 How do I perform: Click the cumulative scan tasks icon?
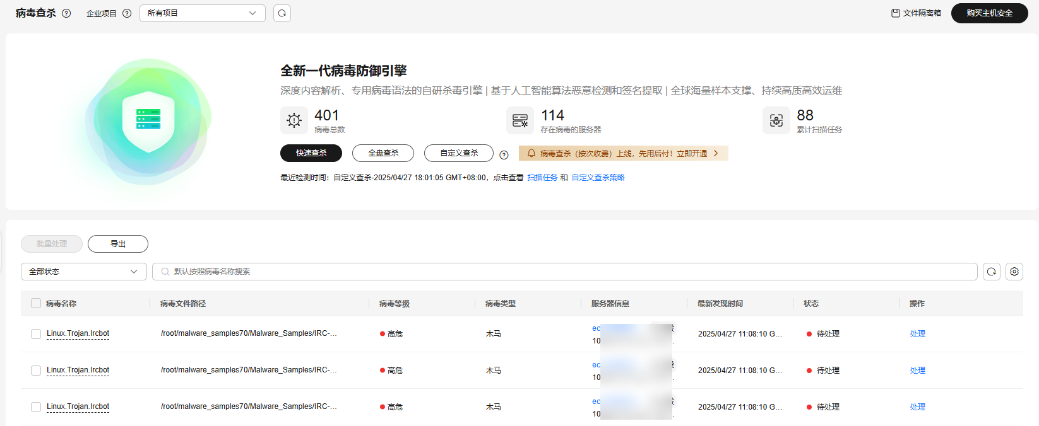(x=776, y=120)
